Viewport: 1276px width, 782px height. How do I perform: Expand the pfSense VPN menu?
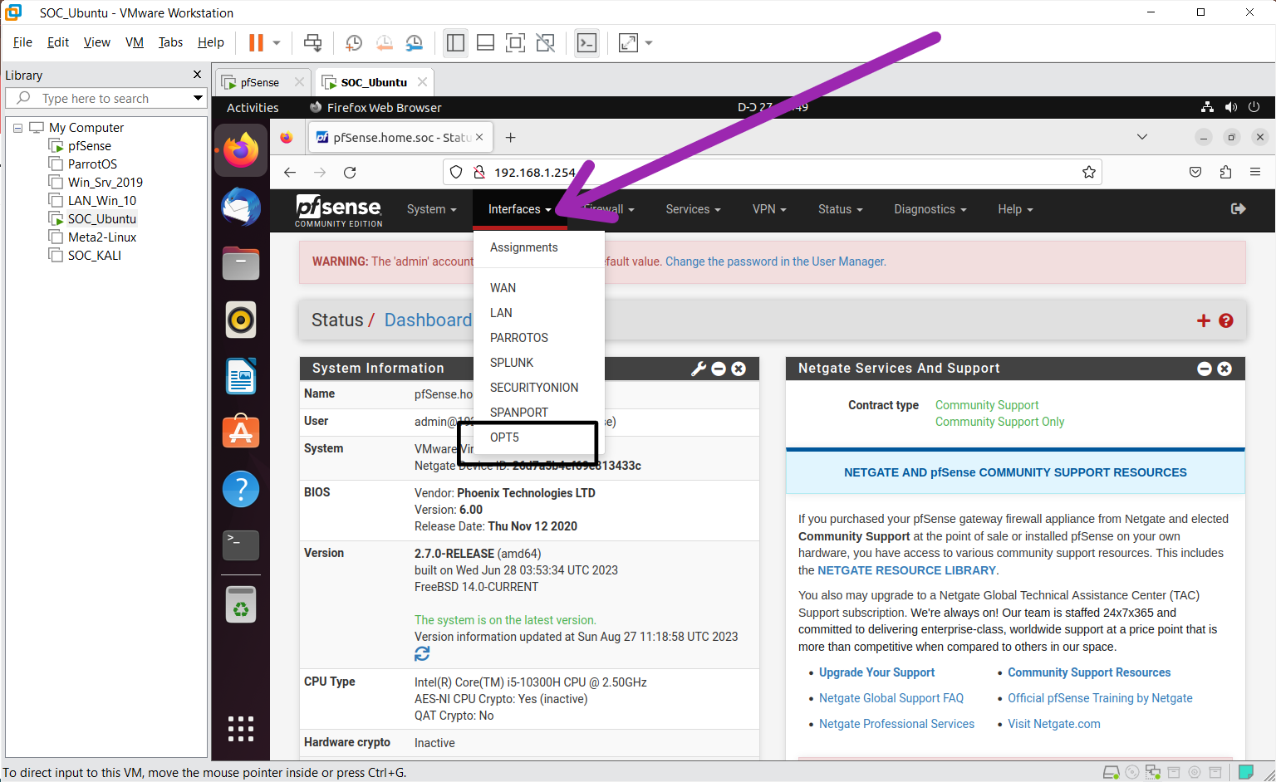coord(769,209)
